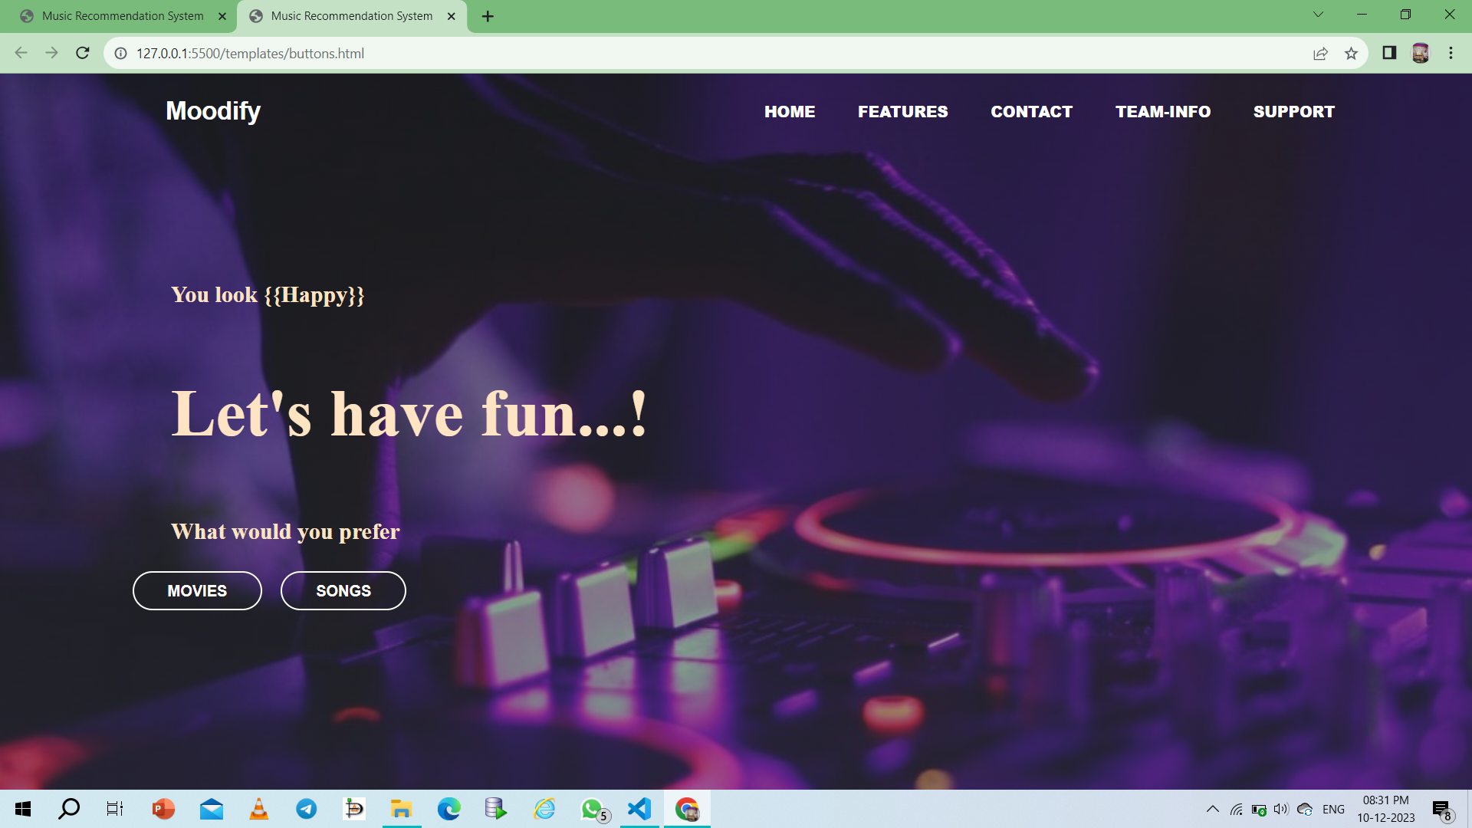The height and width of the screenshot is (828, 1472).
Task: Click the address bar URL
Action: tap(250, 54)
